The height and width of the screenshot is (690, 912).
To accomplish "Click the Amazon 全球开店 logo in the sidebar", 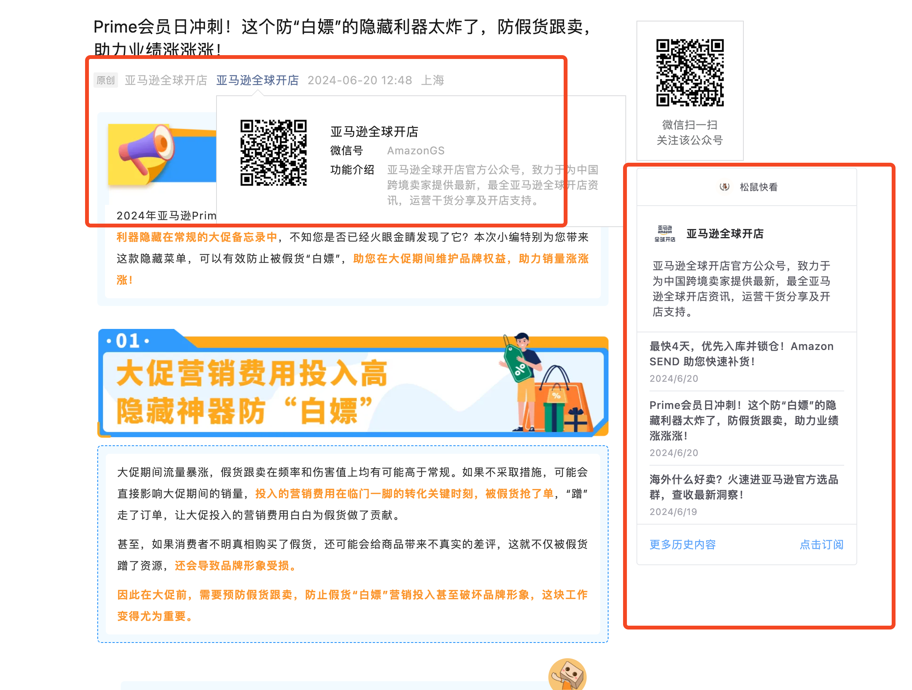I will (664, 234).
